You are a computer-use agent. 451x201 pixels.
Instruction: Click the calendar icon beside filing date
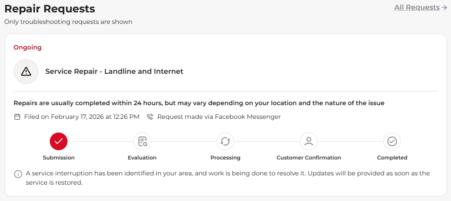17,117
